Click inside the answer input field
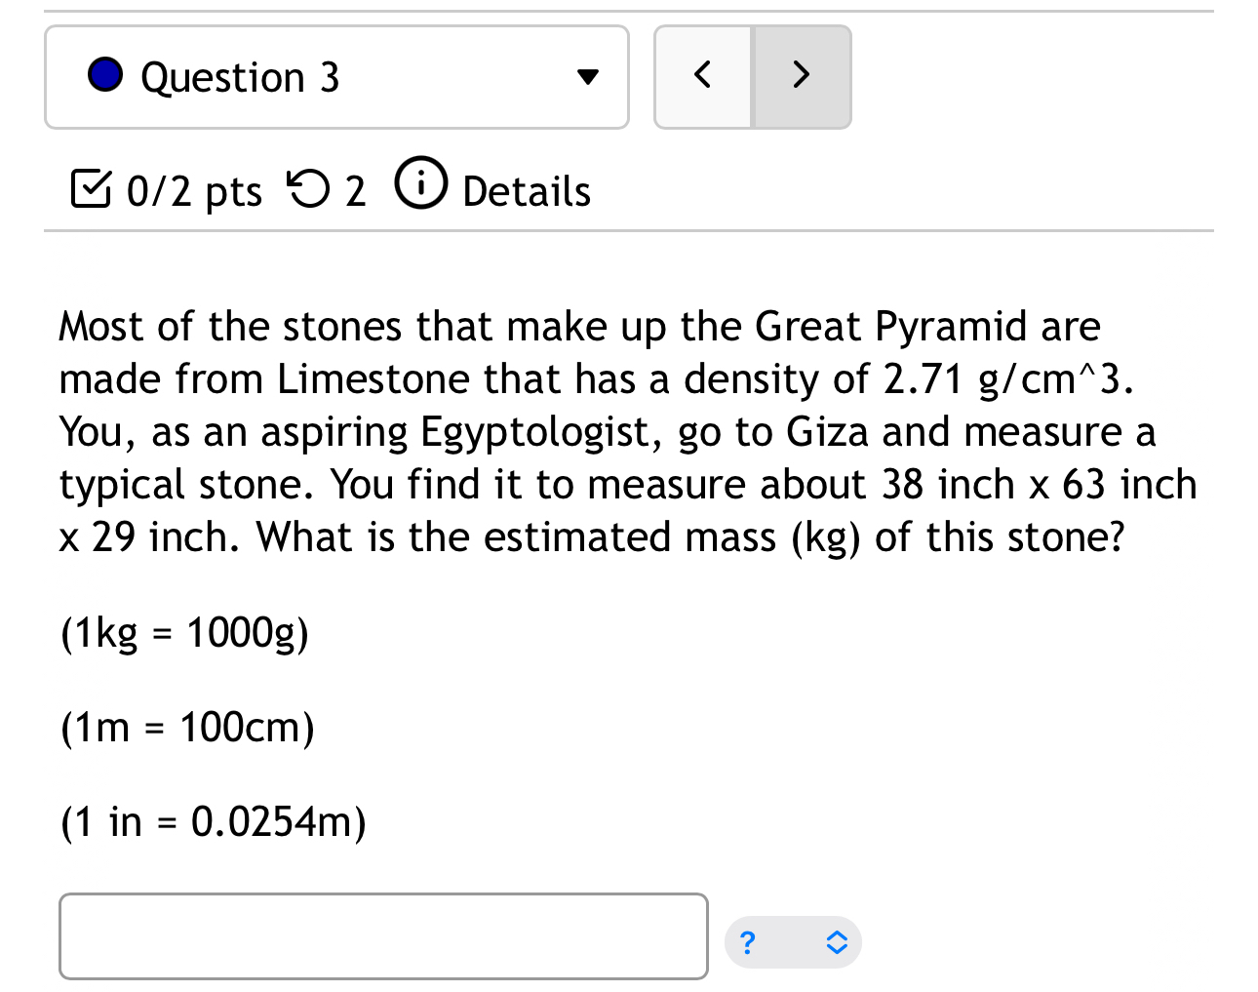Viewport: 1258px width, 992px height. tap(383, 935)
